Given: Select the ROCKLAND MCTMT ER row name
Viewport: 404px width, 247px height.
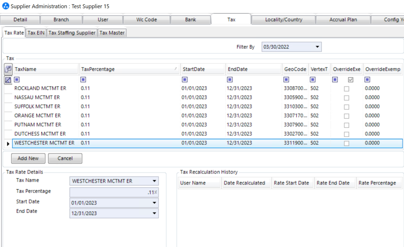Looking at the screenshot, I should [x=40, y=88].
